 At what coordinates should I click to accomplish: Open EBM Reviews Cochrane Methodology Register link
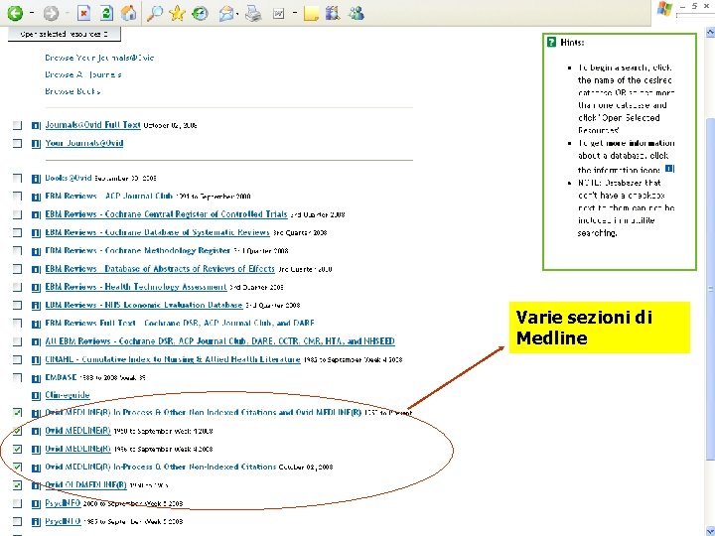pos(138,251)
